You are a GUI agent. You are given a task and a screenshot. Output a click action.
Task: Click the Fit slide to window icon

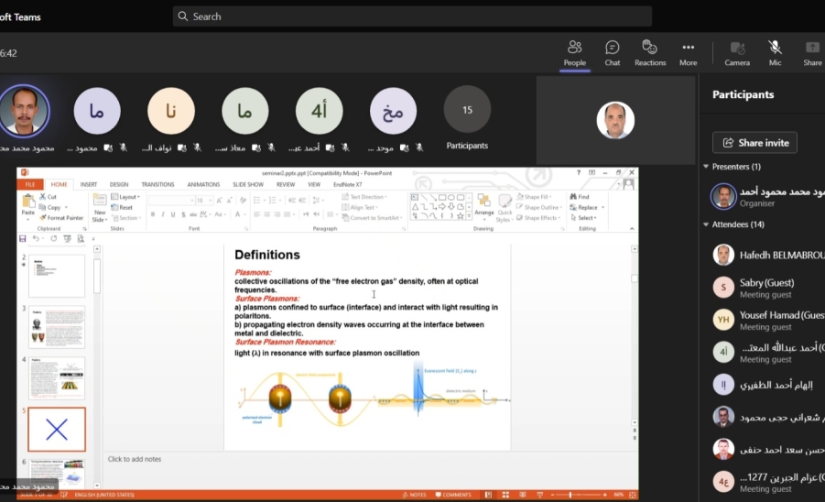tap(632, 495)
